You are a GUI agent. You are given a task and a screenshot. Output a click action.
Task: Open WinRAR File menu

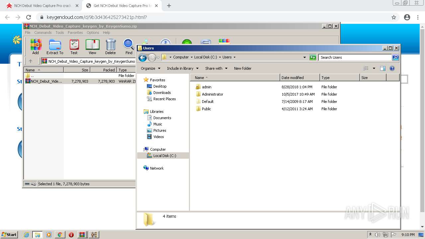28,33
